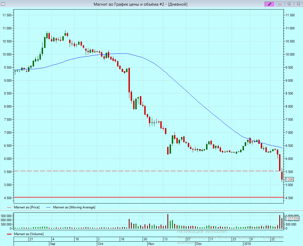Click the 'Sep' month label on time axis
Image resolution: width=303 pixels, height=246 pixels.
tap(53, 244)
